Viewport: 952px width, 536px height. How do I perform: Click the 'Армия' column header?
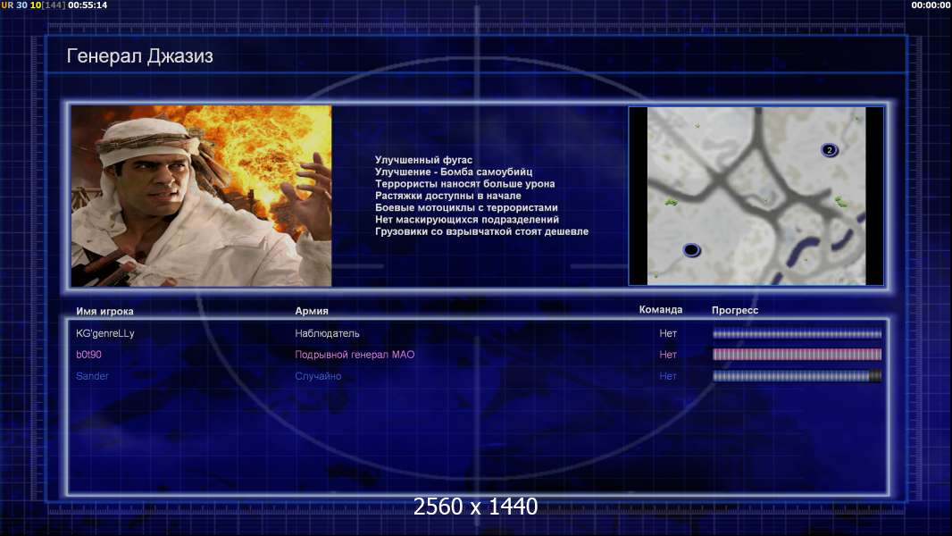[312, 311]
